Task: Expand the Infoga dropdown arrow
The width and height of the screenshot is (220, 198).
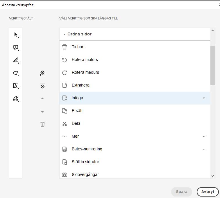Action: (x=204, y=98)
